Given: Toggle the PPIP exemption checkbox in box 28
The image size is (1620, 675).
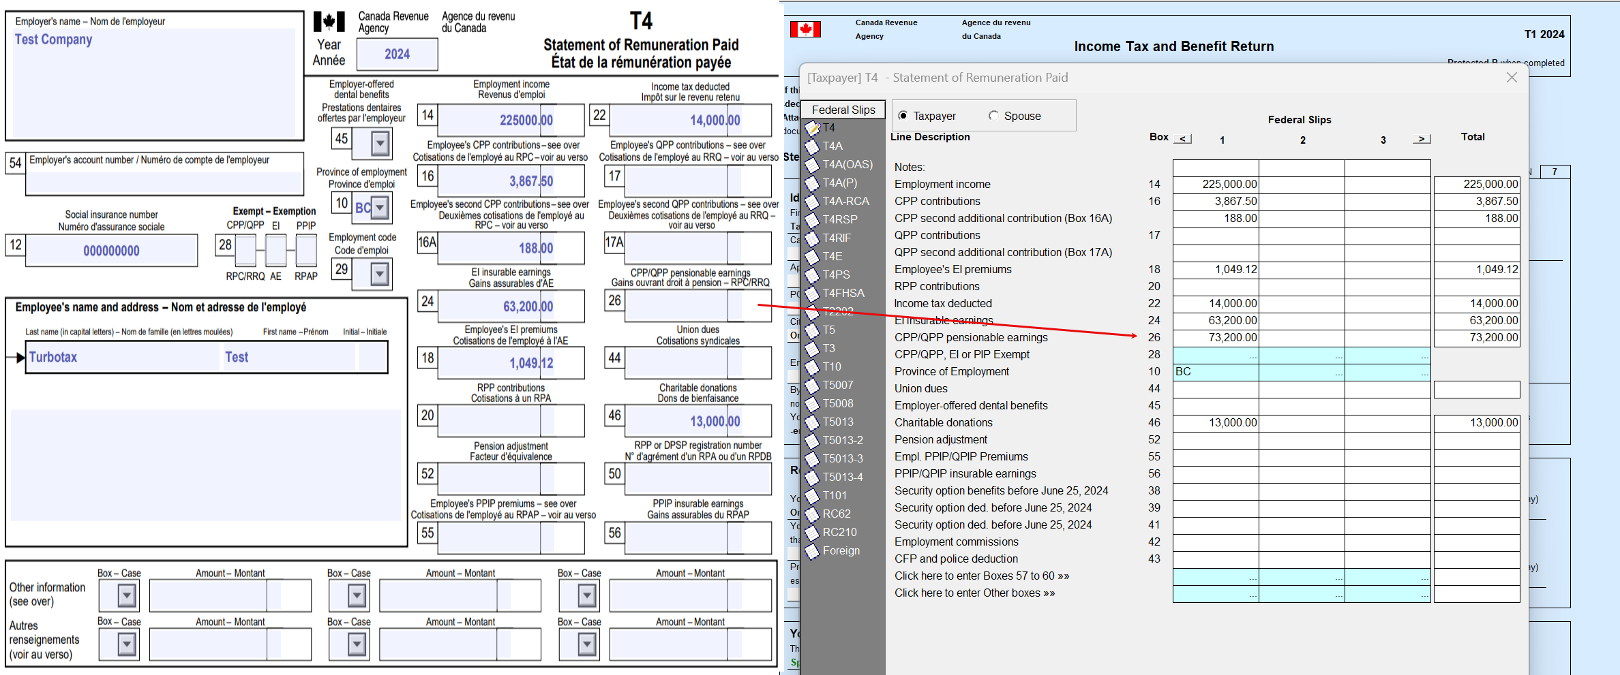Looking at the screenshot, I should coord(306,250).
